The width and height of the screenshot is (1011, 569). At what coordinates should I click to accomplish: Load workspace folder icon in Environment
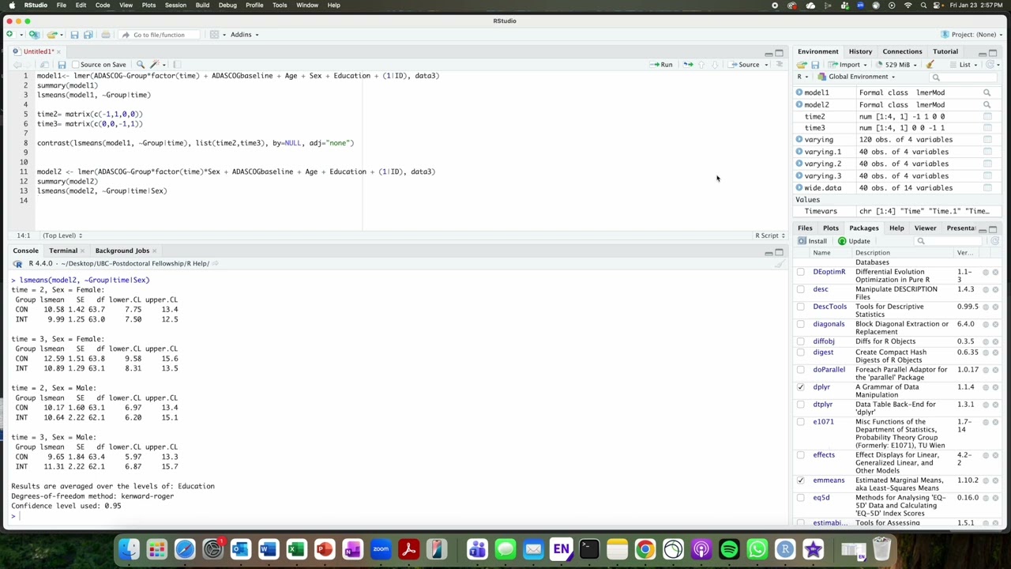[802, 65]
